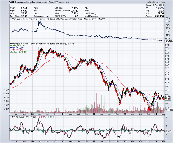Click the -2 label on MACD axis
The width and height of the screenshot is (173, 143).
point(166,139)
